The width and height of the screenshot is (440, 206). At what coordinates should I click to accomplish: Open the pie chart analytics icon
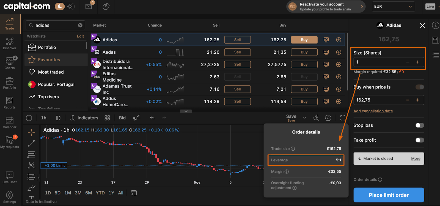pos(106,6)
